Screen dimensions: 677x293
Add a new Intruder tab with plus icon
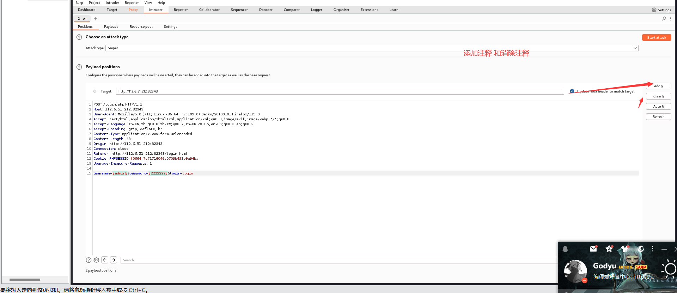(96, 19)
